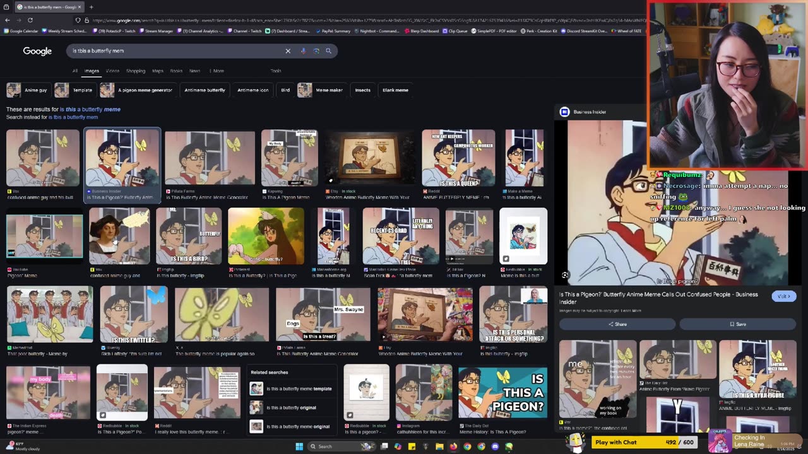Apply the Antimeme icon filter chip
Viewport: 808px width, 454px height.
(252, 90)
